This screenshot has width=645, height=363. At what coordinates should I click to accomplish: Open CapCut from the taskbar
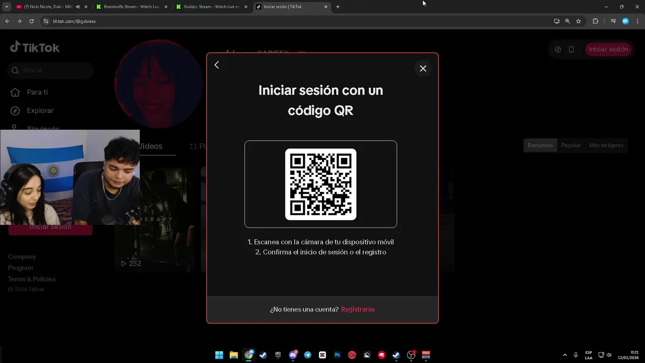click(x=322, y=355)
